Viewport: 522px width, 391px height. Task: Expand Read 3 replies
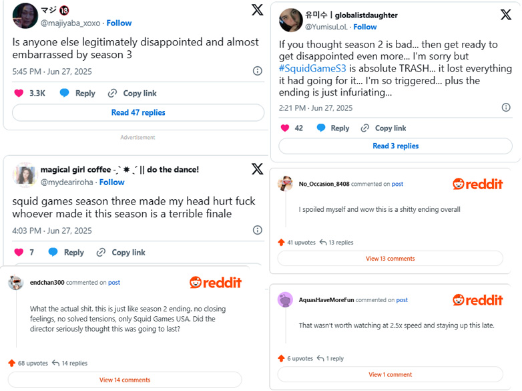[395, 146]
